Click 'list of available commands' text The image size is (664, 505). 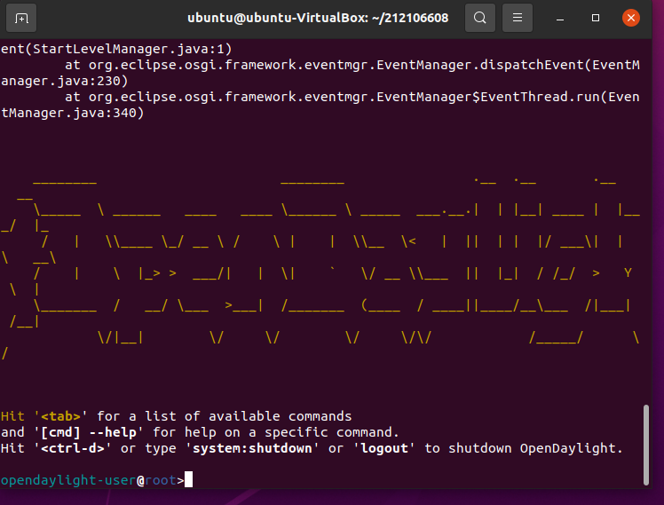248,416
